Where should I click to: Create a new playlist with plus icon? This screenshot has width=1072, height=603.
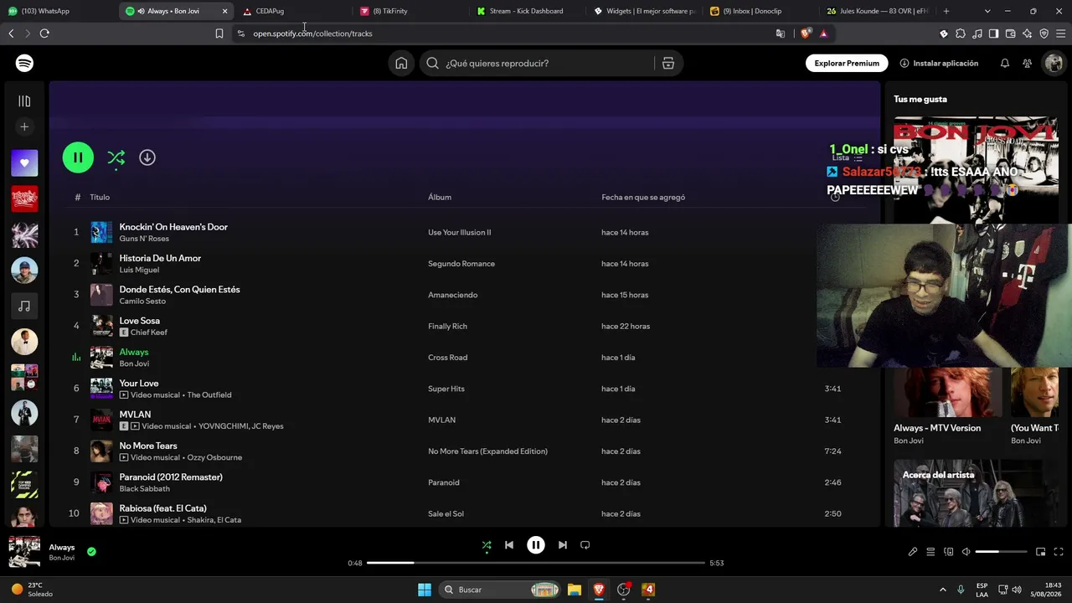(x=24, y=126)
